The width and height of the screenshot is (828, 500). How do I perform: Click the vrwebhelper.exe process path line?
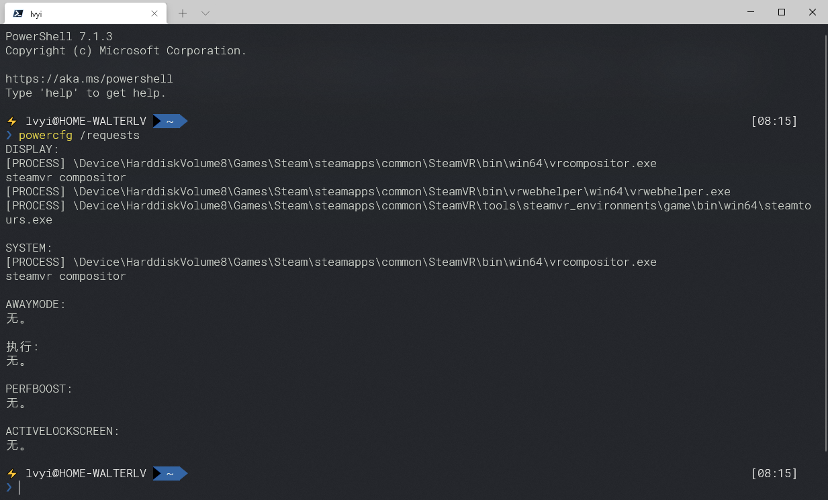(368, 191)
